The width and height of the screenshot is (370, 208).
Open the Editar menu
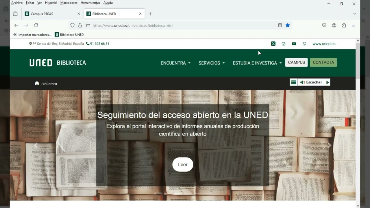[x=30, y=3]
